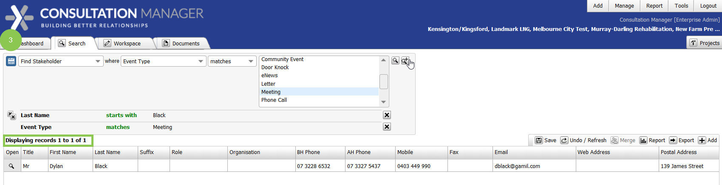Open the Add top menu
This screenshot has width=722, height=185.
598,6
